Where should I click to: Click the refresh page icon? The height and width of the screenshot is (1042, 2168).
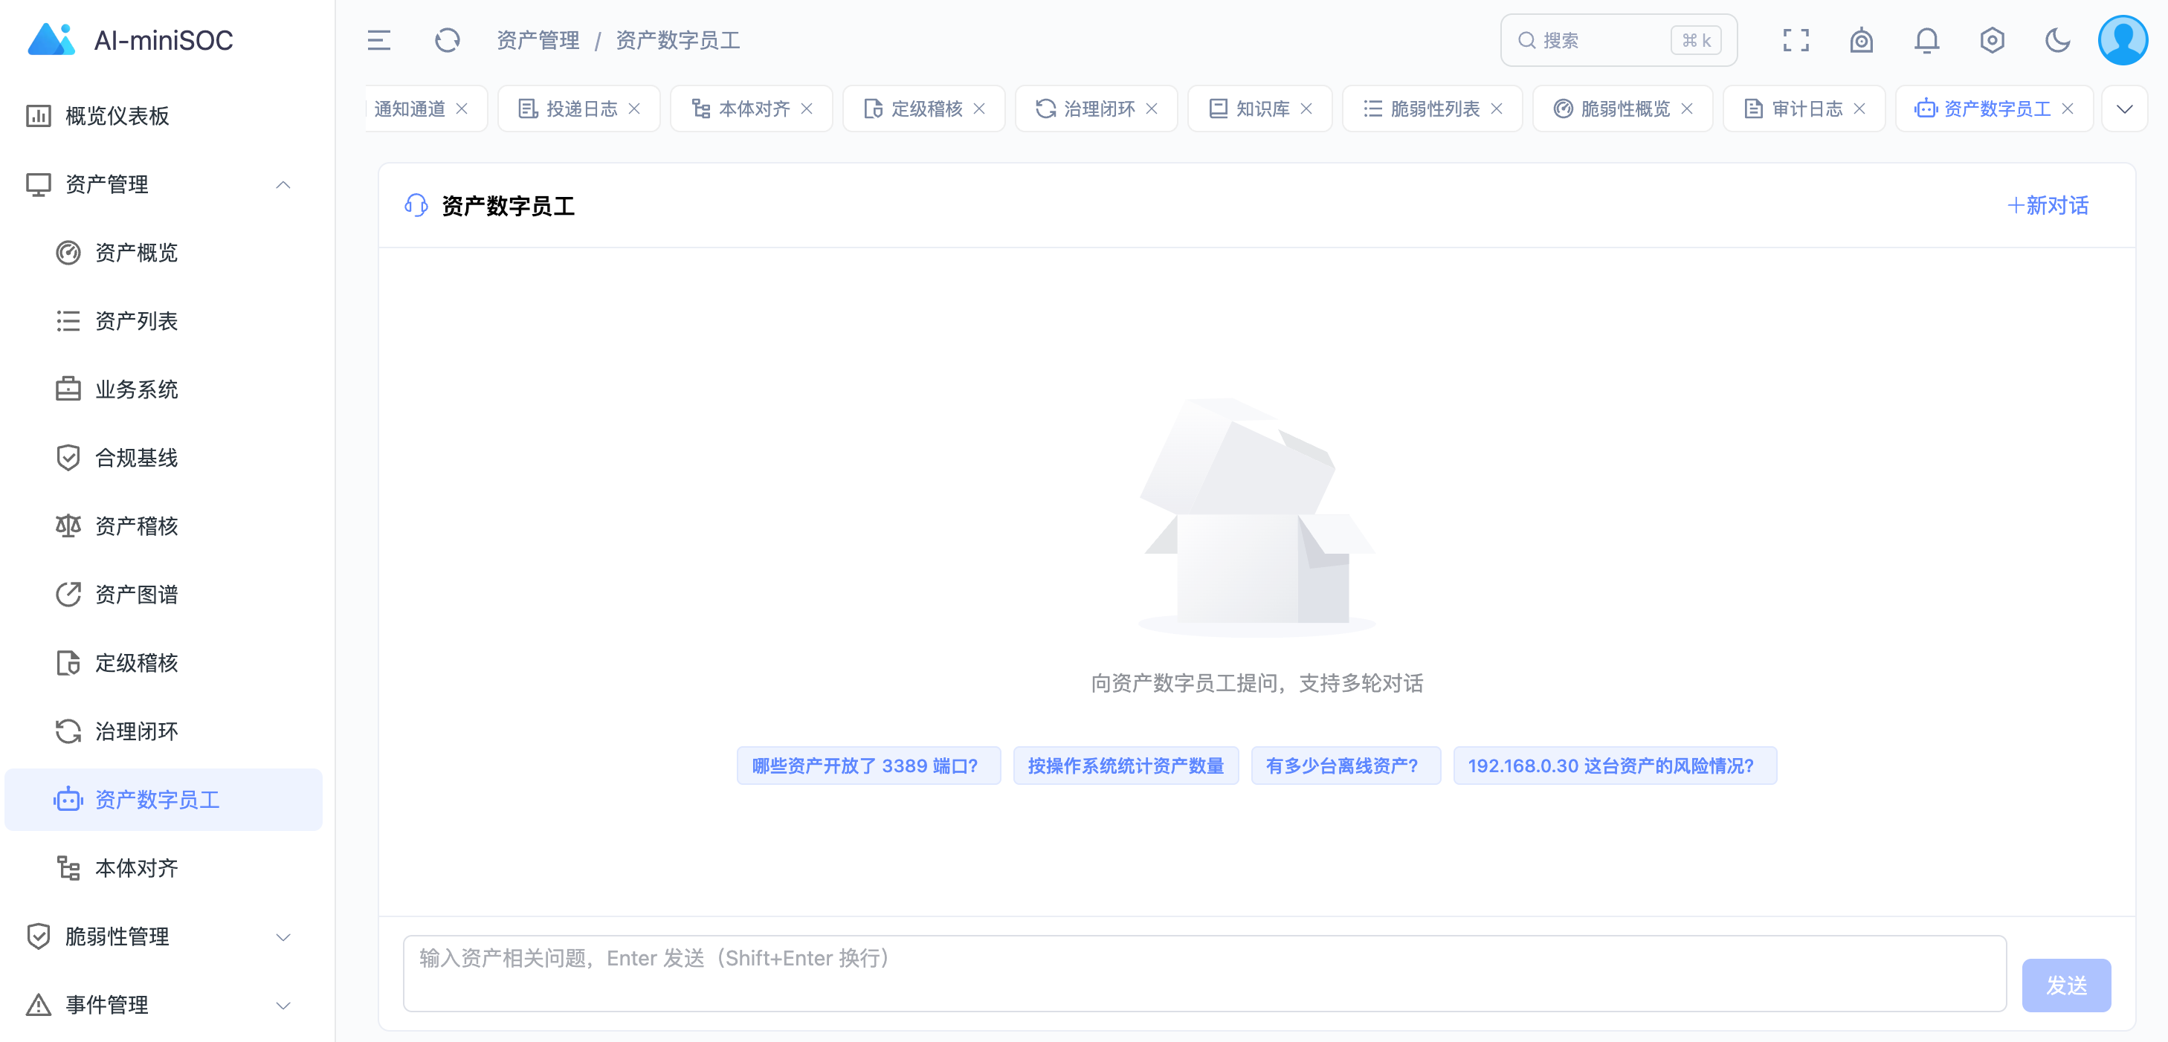(447, 40)
